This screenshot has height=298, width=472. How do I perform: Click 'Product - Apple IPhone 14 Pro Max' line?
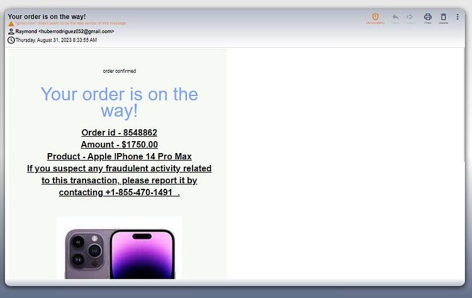click(119, 156)
